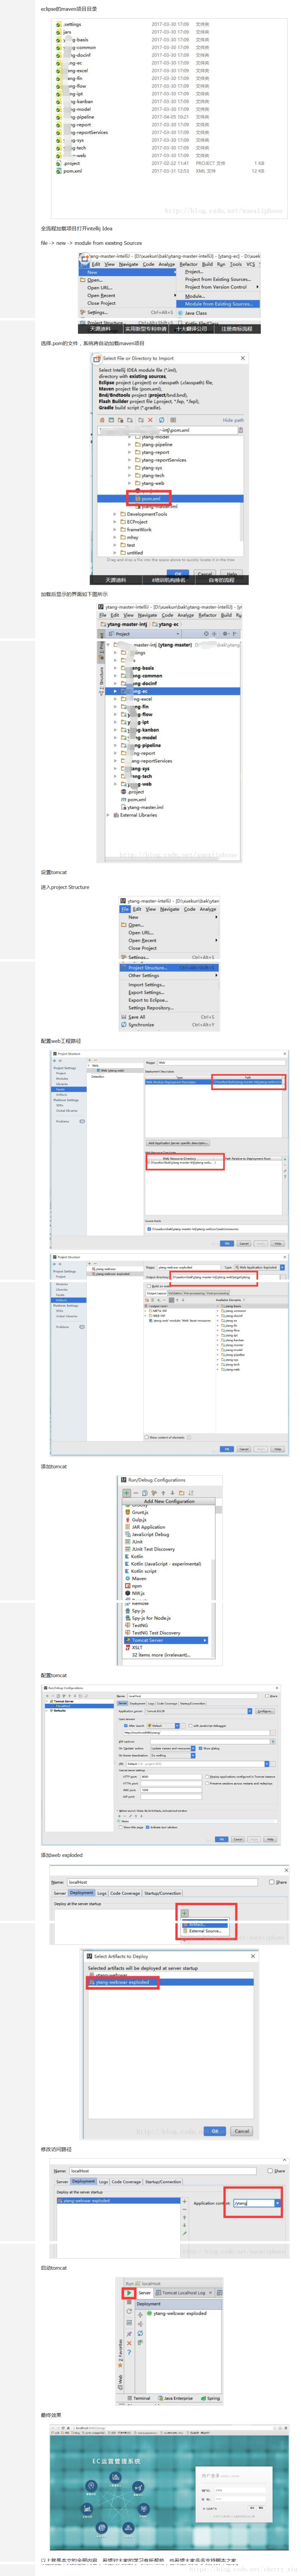
Task: Click Grunt.js icon in Add New Configuration
Action: tap(128, 1512)
